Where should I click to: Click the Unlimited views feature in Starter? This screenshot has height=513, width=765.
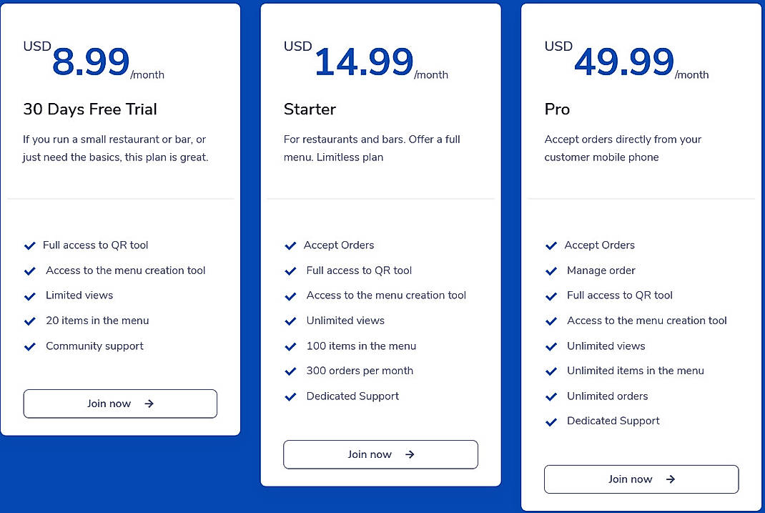[x=345, y=321]
